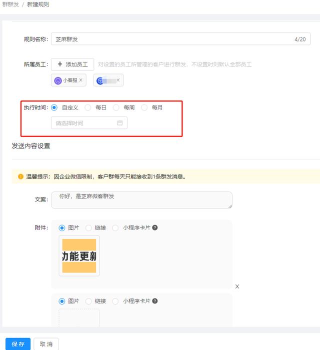
Task: Select the 每周 execution time option
Action: pyautogui.click(x=116, y=107)
